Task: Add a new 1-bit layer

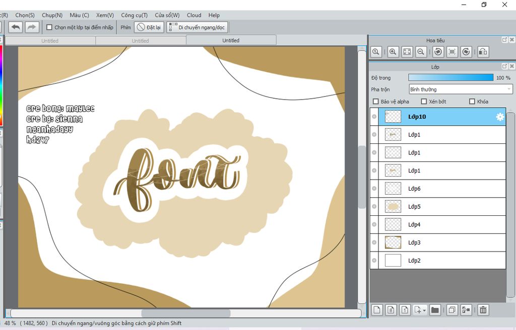Action: coord(405,310)
